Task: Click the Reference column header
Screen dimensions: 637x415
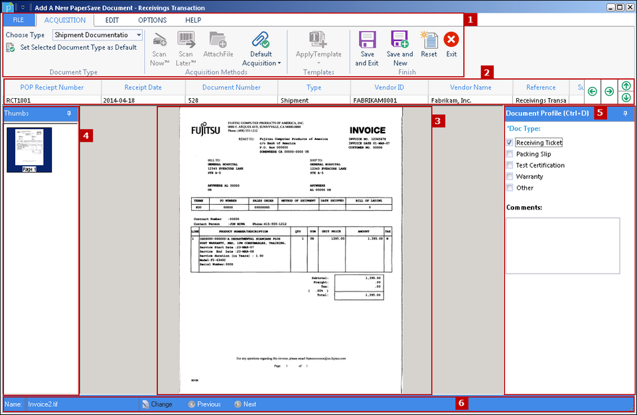Action: pos(541,88)
